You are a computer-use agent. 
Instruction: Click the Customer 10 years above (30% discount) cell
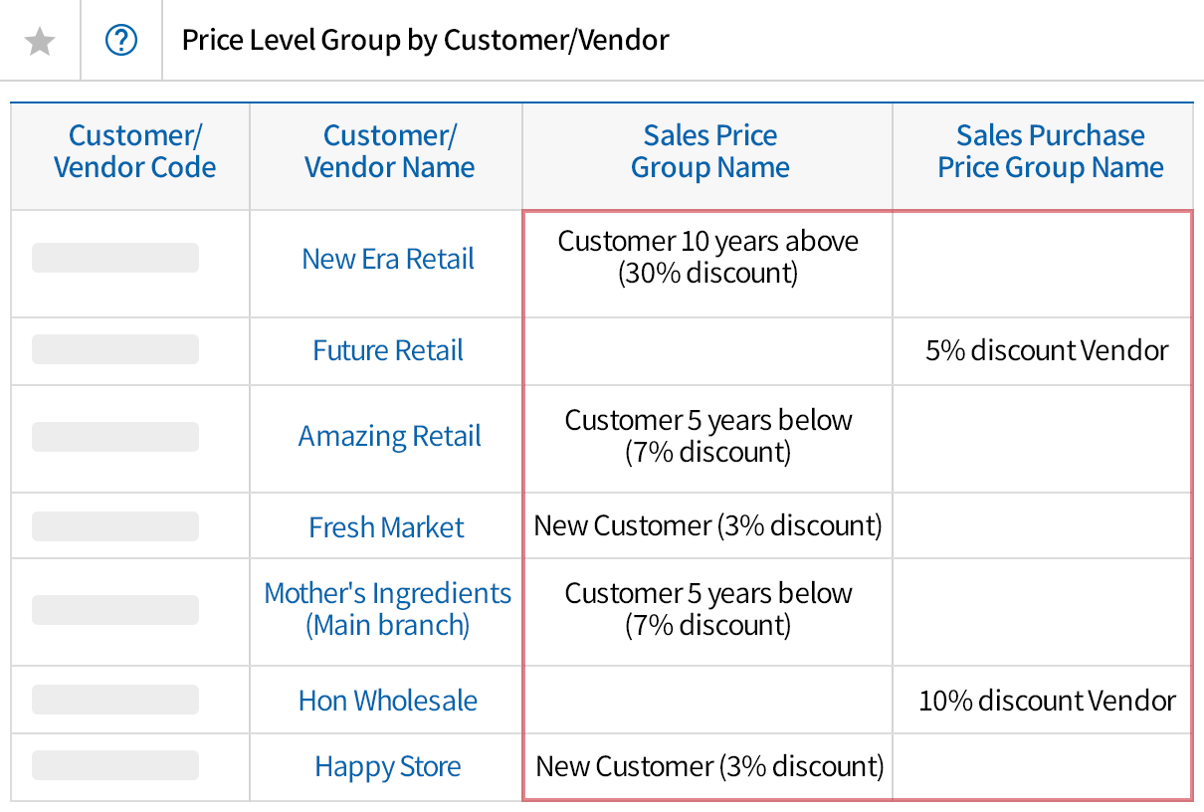point(709,258)
